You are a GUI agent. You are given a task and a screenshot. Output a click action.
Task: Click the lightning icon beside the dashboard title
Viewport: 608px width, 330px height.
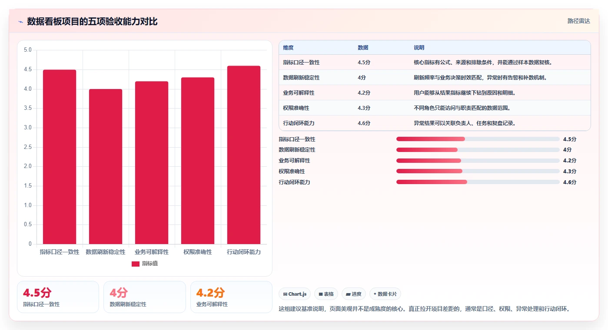[x=20, y=22]
